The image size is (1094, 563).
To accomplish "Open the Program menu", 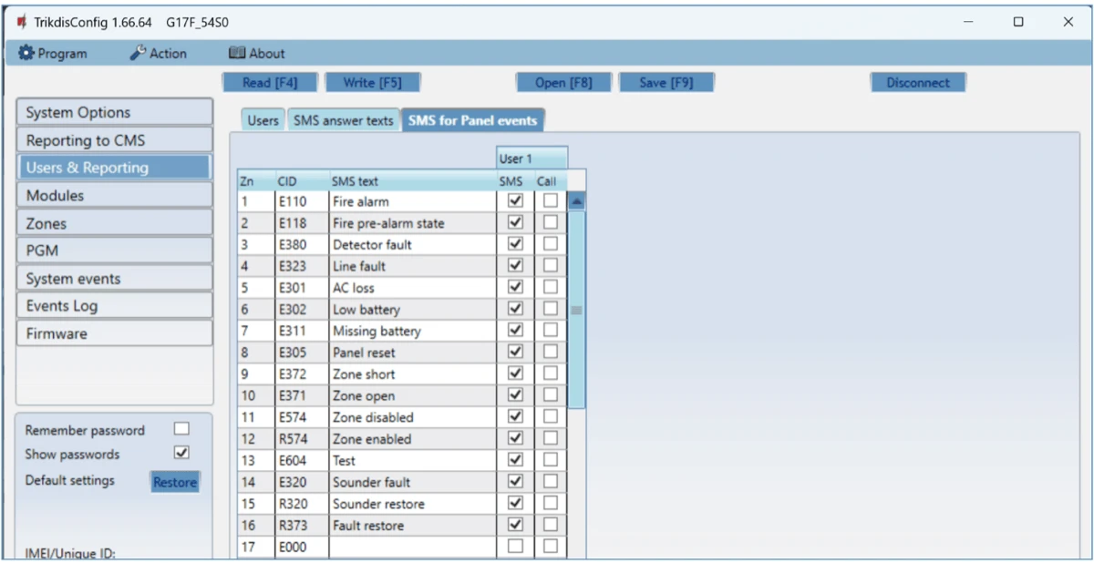I will pos(53,54).
